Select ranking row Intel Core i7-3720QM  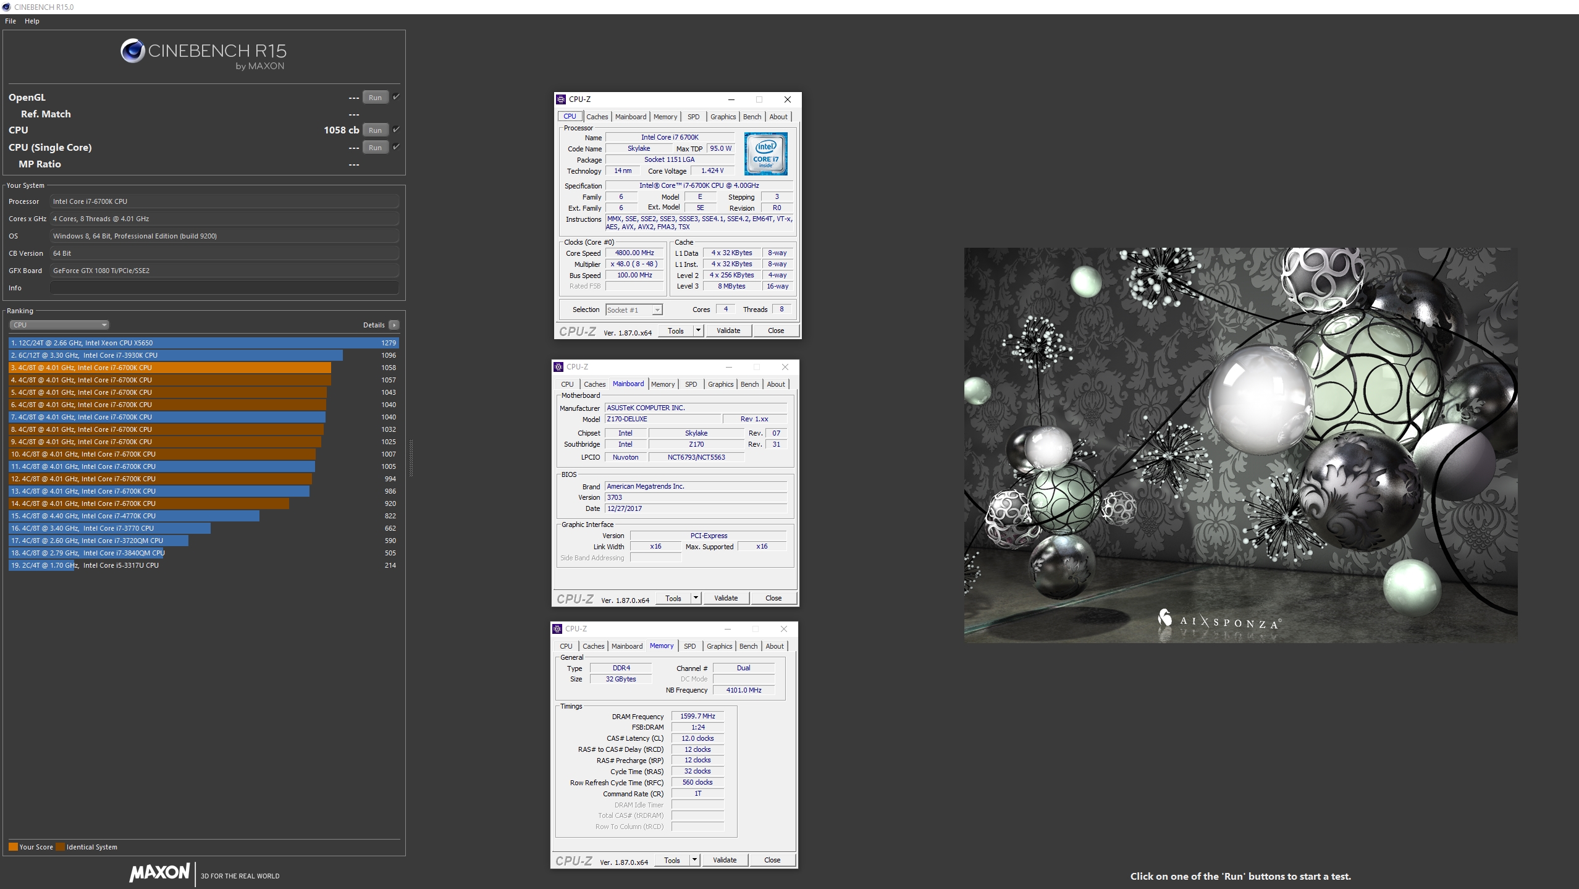click(203, 541)
